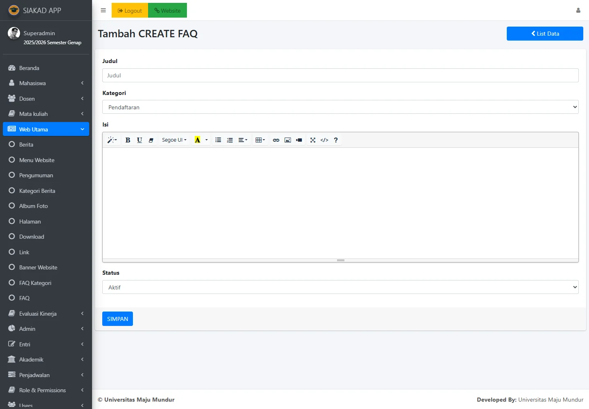Image resolution: width=589 pixels, height=409 pixels.
Task: Click the eraser remove-format icon
Action: tap(151, 140)
